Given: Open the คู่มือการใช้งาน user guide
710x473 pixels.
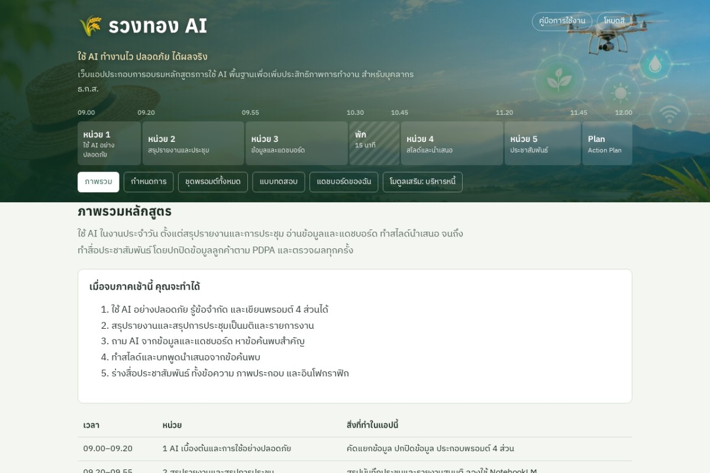Looking at the screenshot, I should tap(562, 21).
